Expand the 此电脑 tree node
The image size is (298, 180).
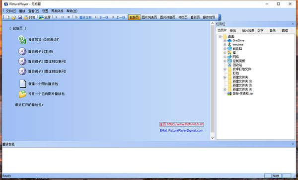tap(225, 49)
